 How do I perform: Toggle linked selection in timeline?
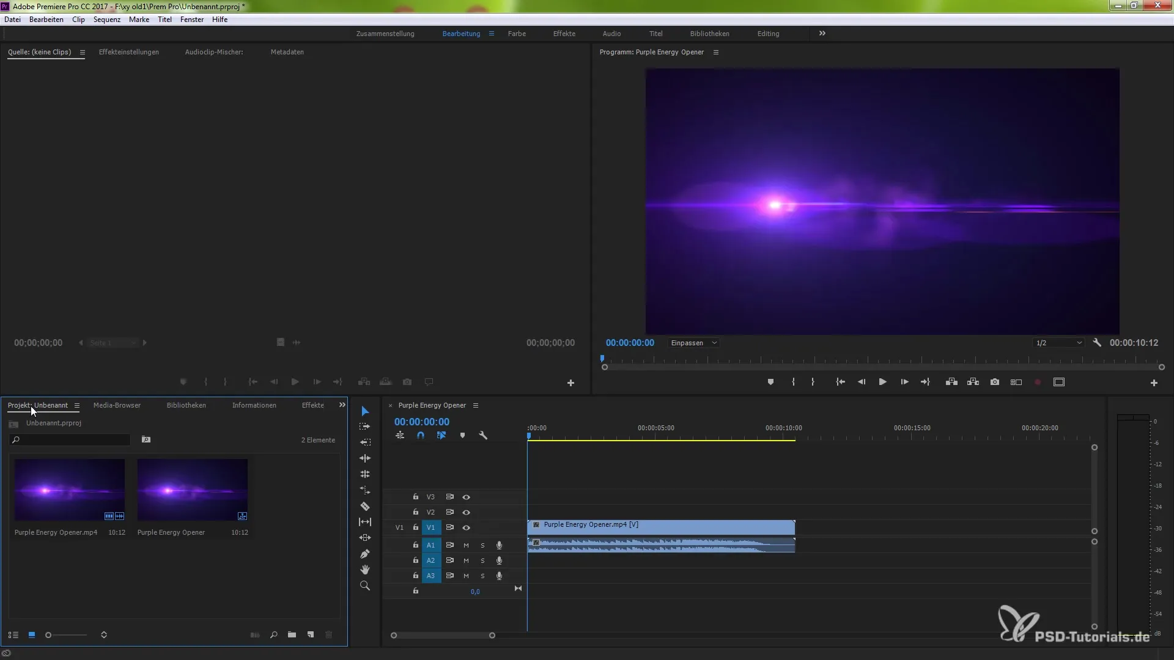[x=441, y=436]
